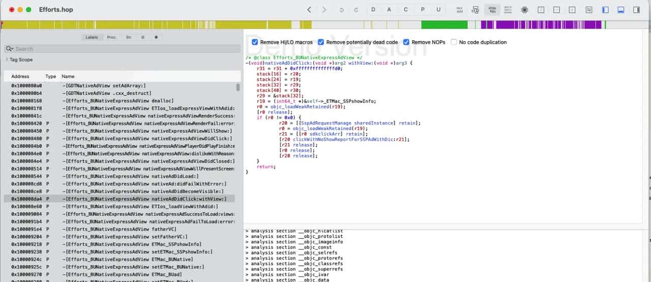Toggle the bottom console panel
The image size is (651, 282).
pos(621,10)
